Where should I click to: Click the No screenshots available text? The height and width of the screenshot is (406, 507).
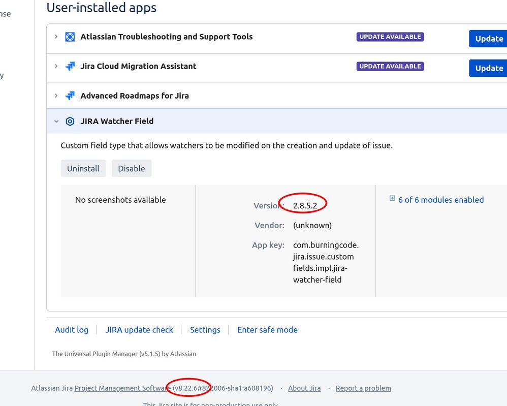click(x=120, y=200)
